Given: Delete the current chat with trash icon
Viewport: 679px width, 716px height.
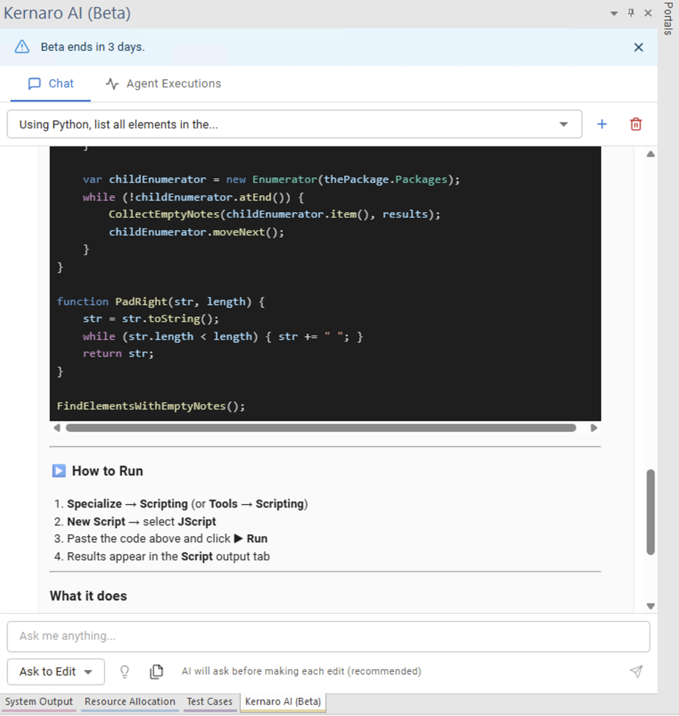Looking at the screenshot, I should point(636,124).
